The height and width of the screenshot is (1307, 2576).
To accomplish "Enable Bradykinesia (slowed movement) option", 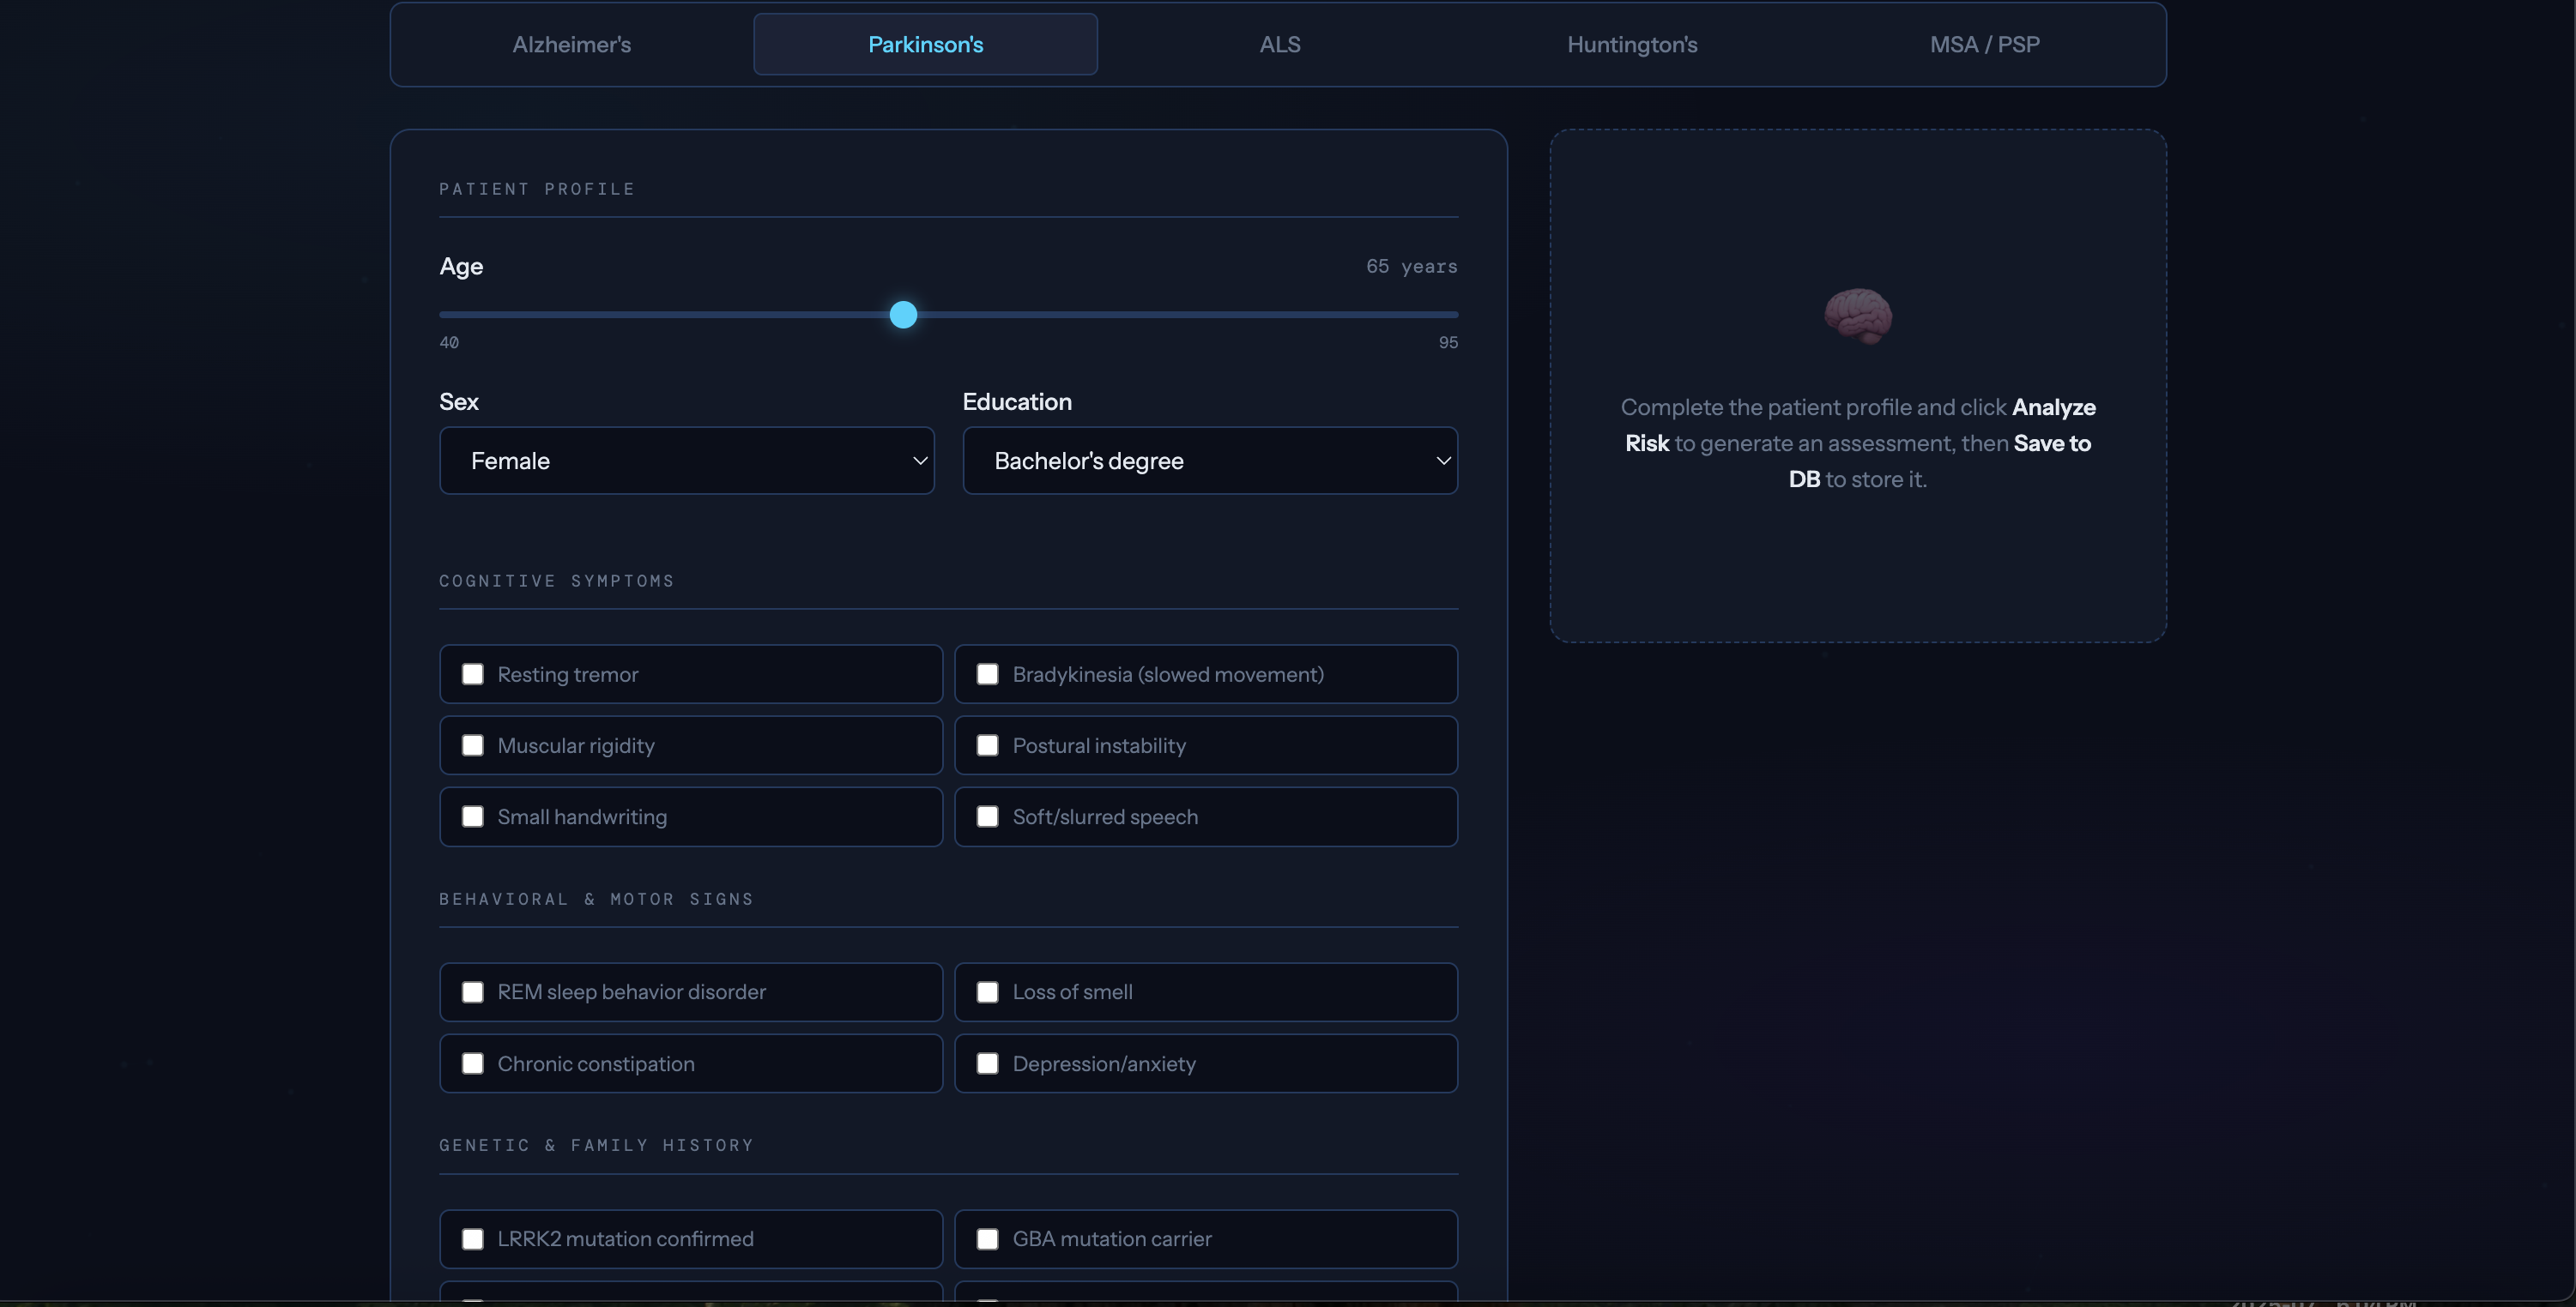I will pos(987,674).
